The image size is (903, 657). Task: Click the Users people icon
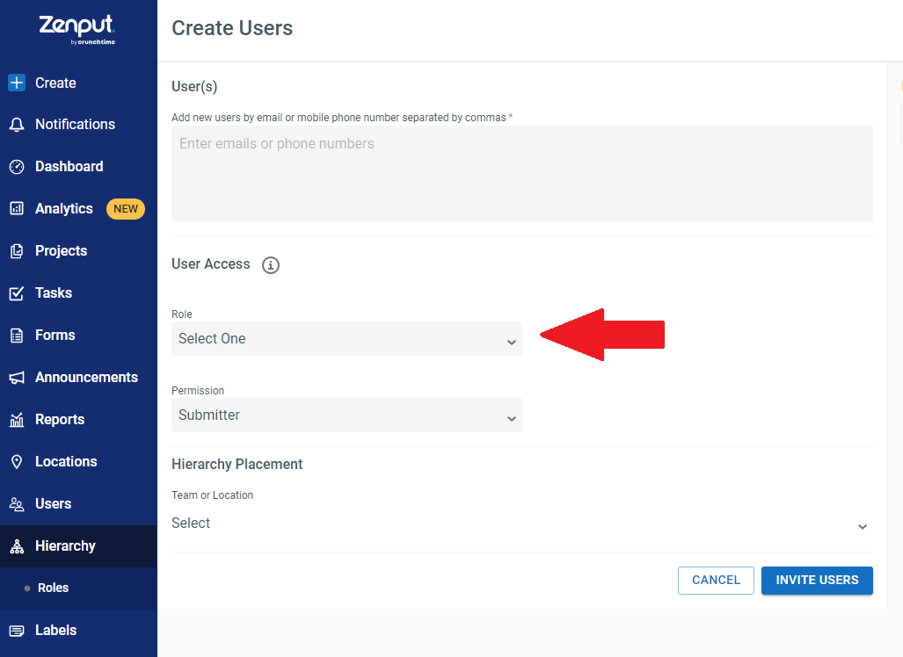tap(17, 504)
